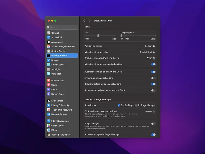The width and height of the screenshot is (205, 154).
Task: Toggle Show recent apps in Stage Manager
Action: 153,134
